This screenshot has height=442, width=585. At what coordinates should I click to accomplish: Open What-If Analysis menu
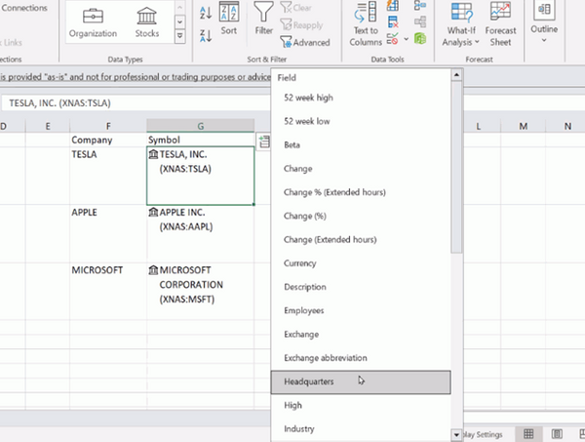pyautogui.click(x=461, y=23)
